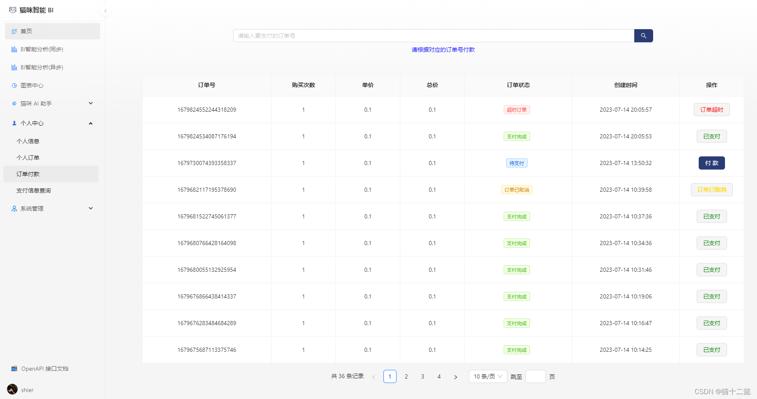Click chart icon beside BI智能分析(异步)
This screenshot has width=757, height=399.
[14, 67]
